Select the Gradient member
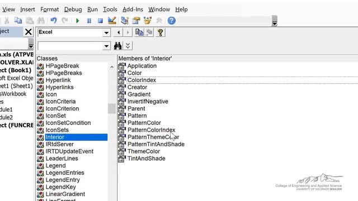358x201 pixels. 139,94
